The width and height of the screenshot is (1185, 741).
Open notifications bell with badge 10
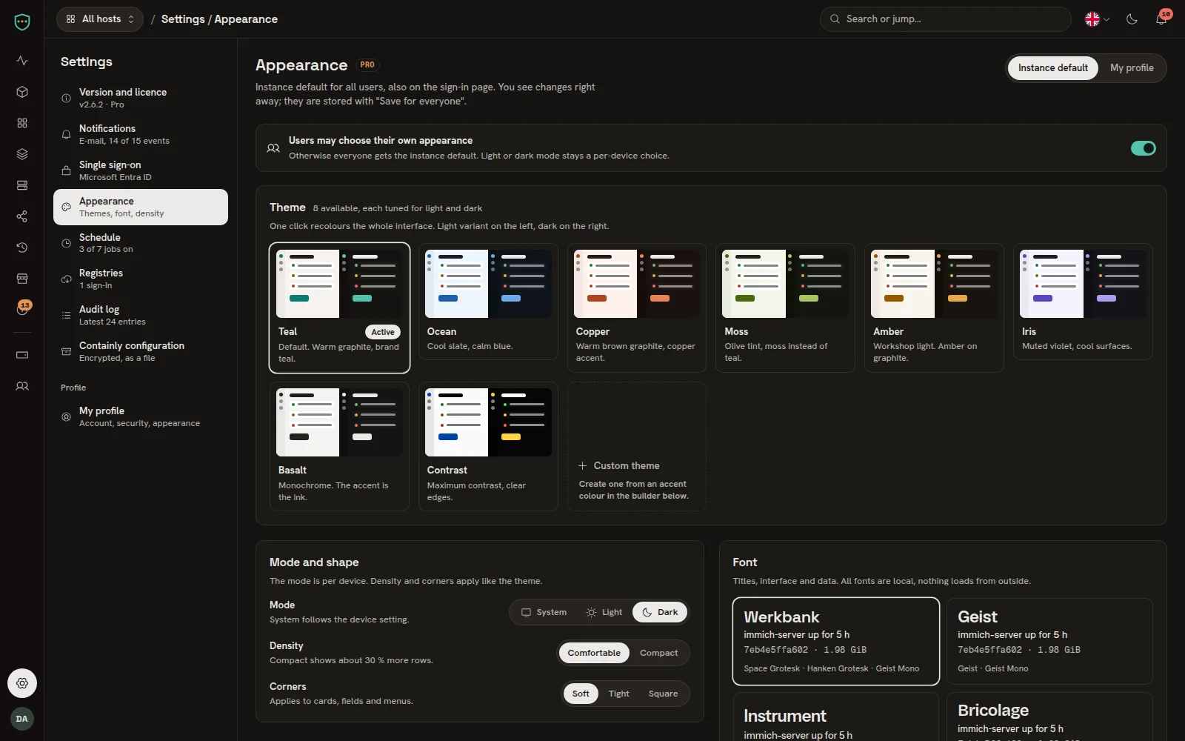coord(1161,19)
